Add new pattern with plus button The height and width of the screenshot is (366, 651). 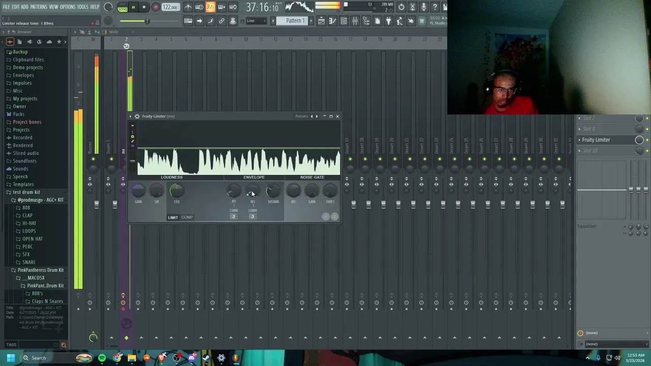pos(311,21)
